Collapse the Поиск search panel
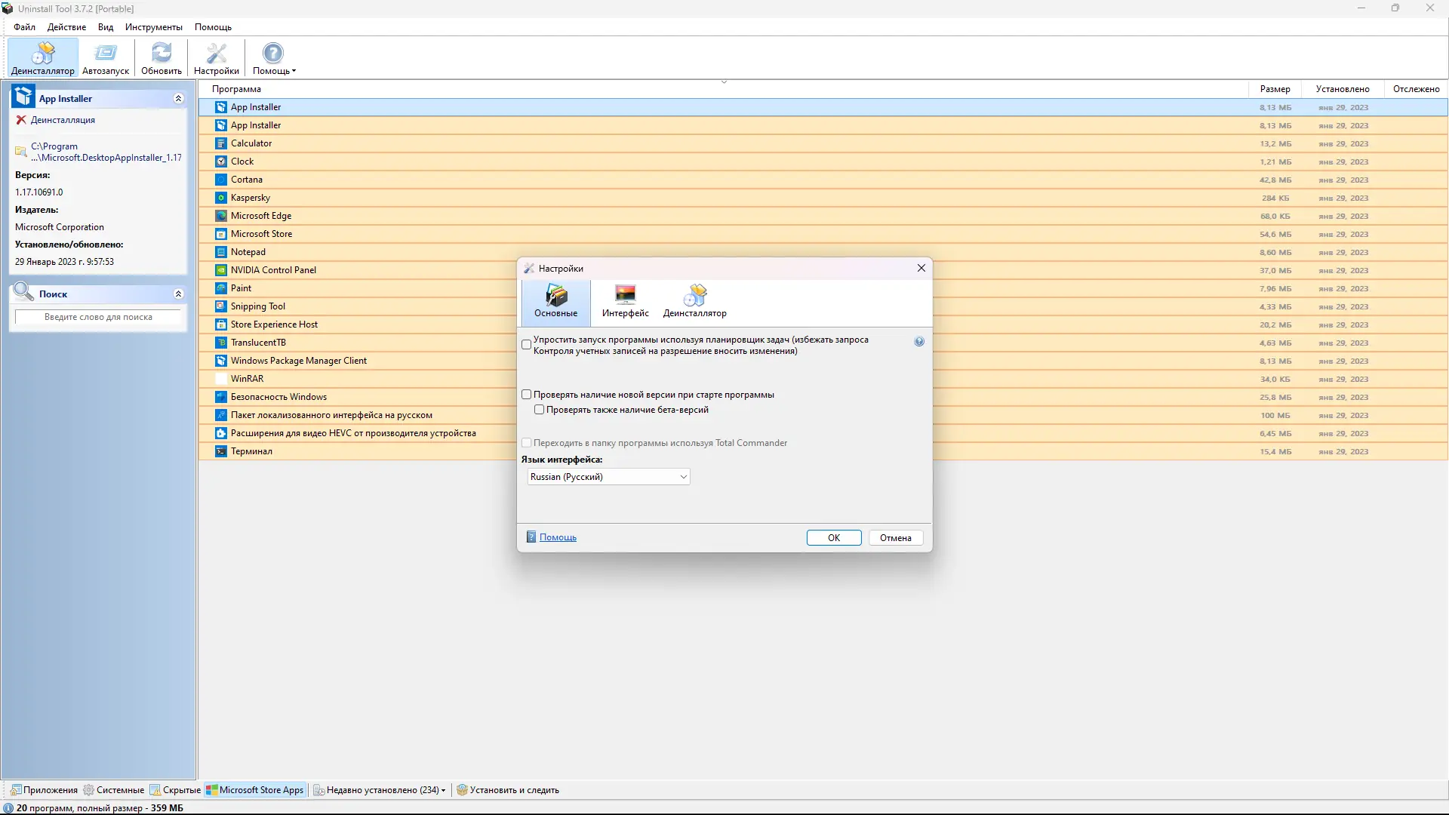Screen dimensions: 1449x815 (x=178, y=294)
